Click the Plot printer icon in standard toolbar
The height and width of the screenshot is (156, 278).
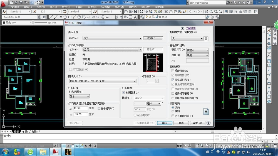[141, 11]
